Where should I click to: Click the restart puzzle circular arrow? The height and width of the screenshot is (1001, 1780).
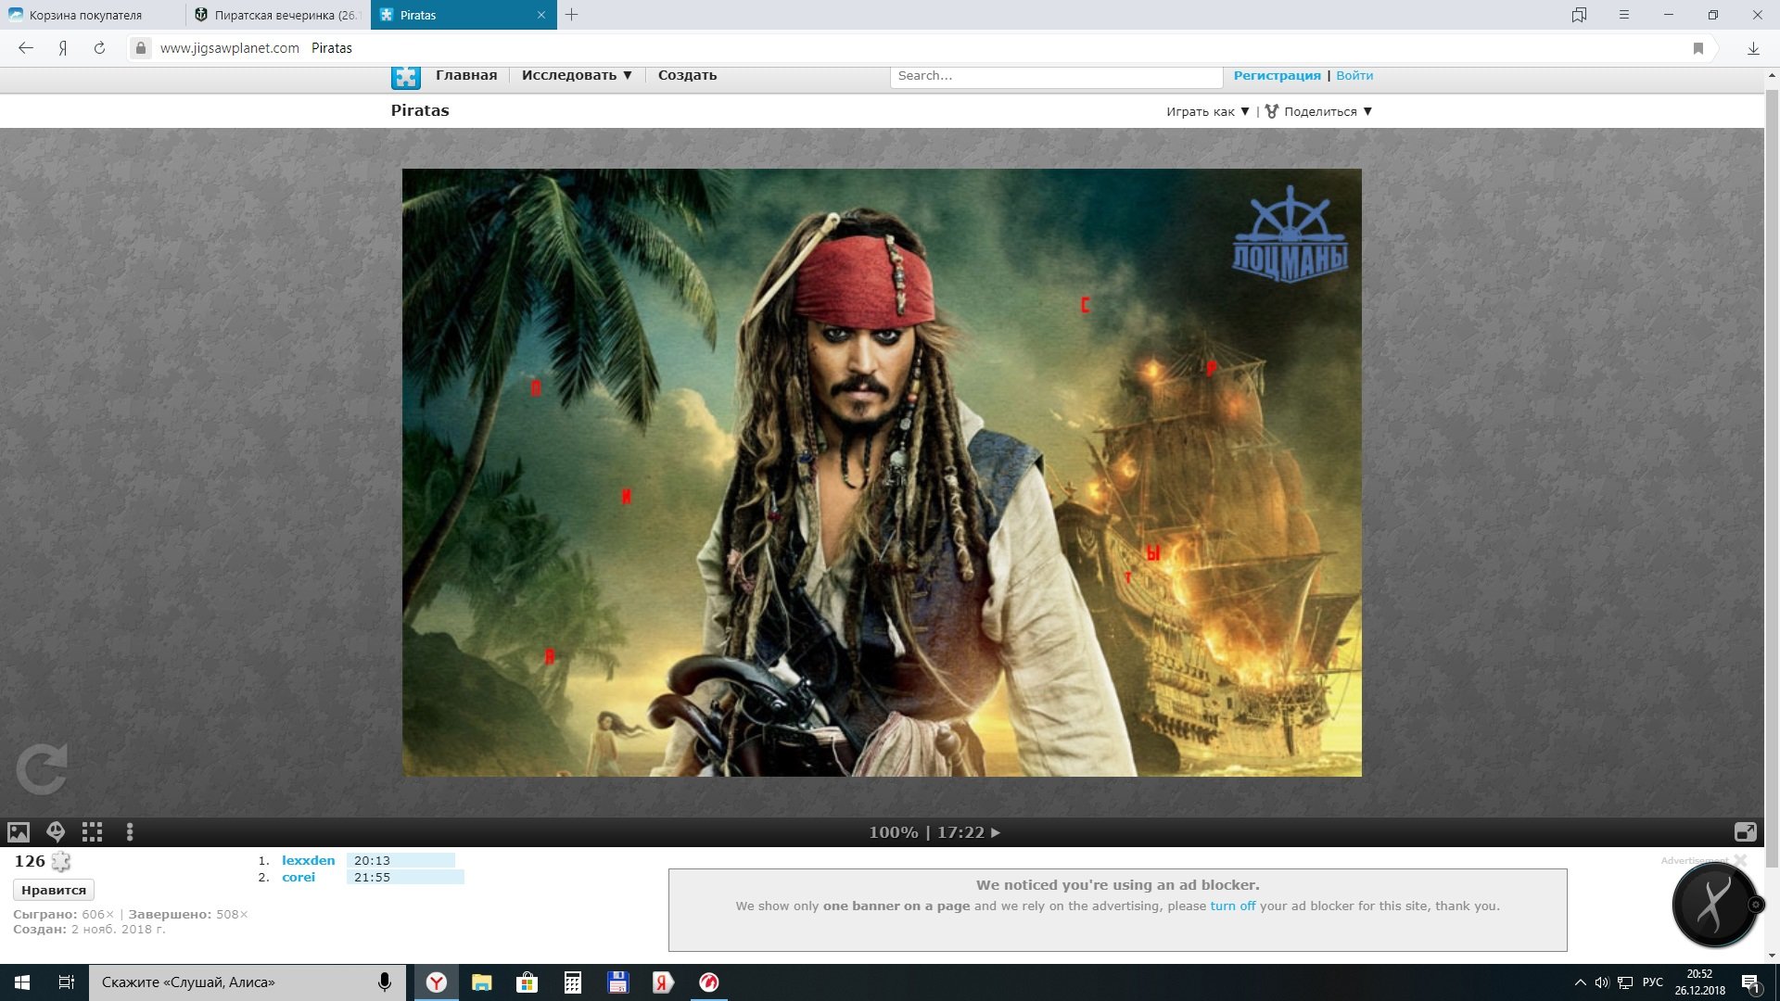(42, 769)
